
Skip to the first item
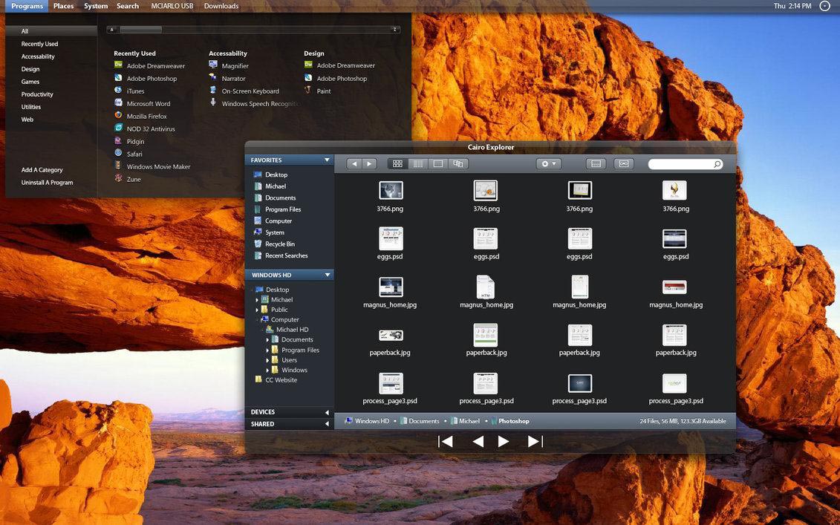[x=445, y=441]
